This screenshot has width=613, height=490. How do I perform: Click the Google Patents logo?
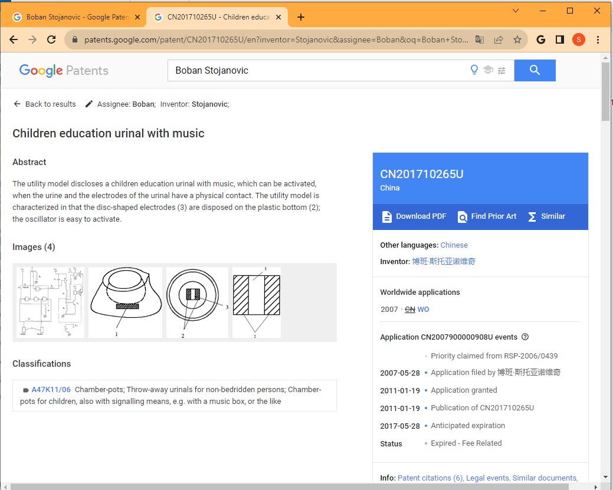pyautogui.click(x=64, y=70)
